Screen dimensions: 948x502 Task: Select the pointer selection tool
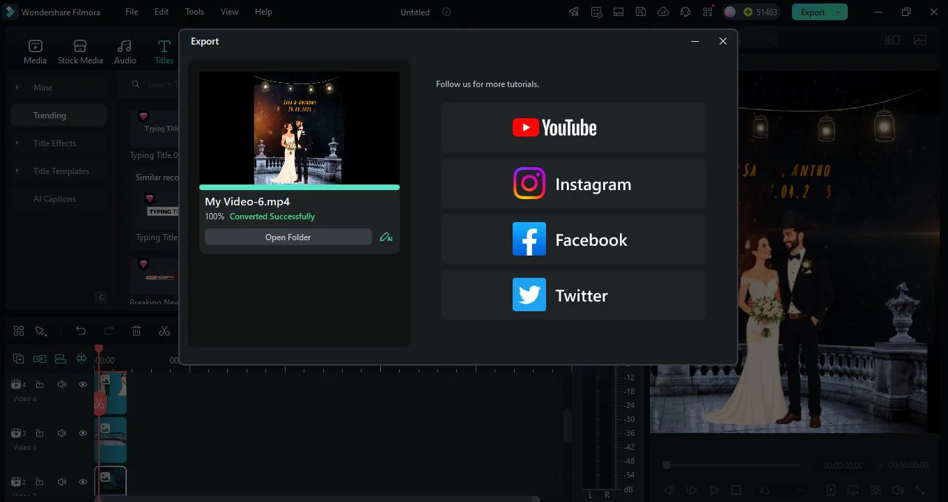(40, 331)
